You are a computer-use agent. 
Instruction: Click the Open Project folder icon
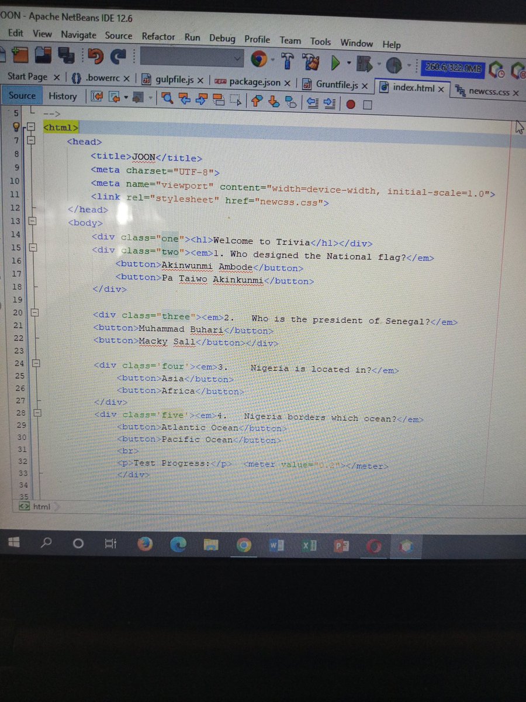pyautogui.click(x=43, y=56)
